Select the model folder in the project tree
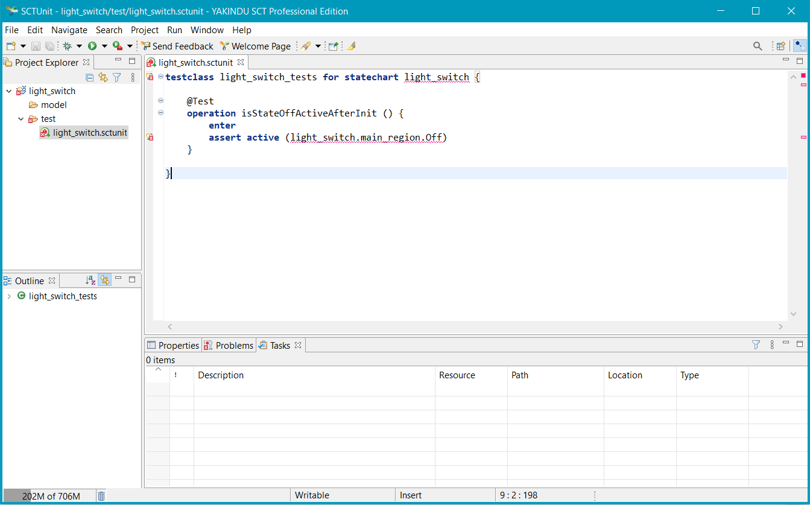Viewport: 810px width, 505px height. [54, 105]
